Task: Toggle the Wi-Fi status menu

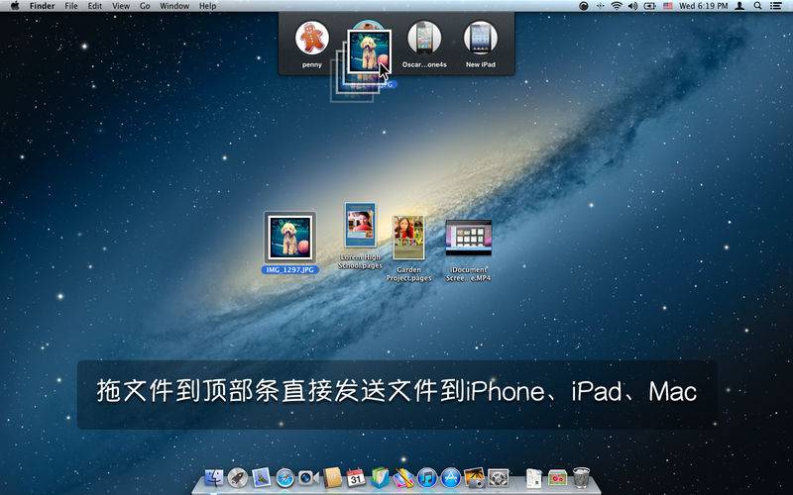Action: click(616, 6)
